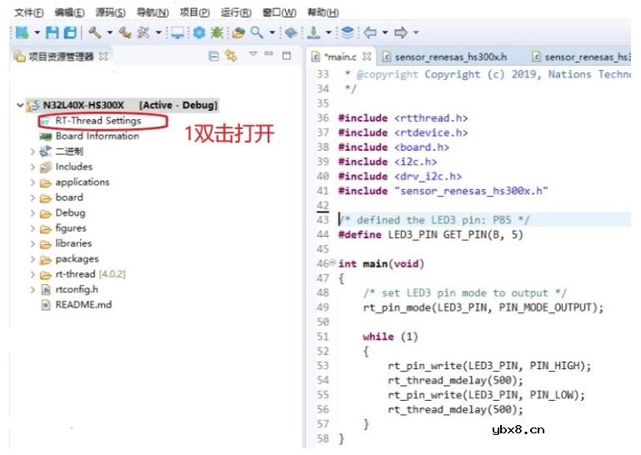Expand the applications folder
Screen dimensions: 641x455
coord(33,182)
